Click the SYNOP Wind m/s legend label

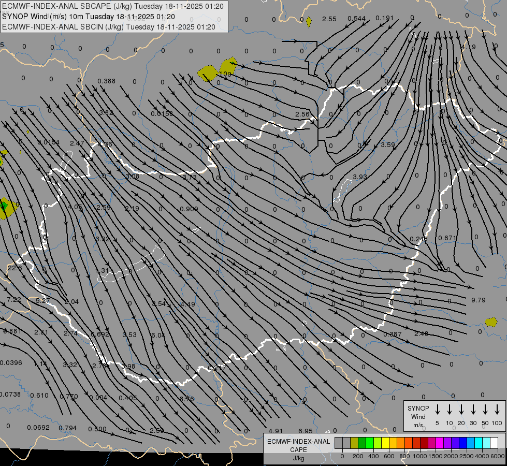coord(418,416)
